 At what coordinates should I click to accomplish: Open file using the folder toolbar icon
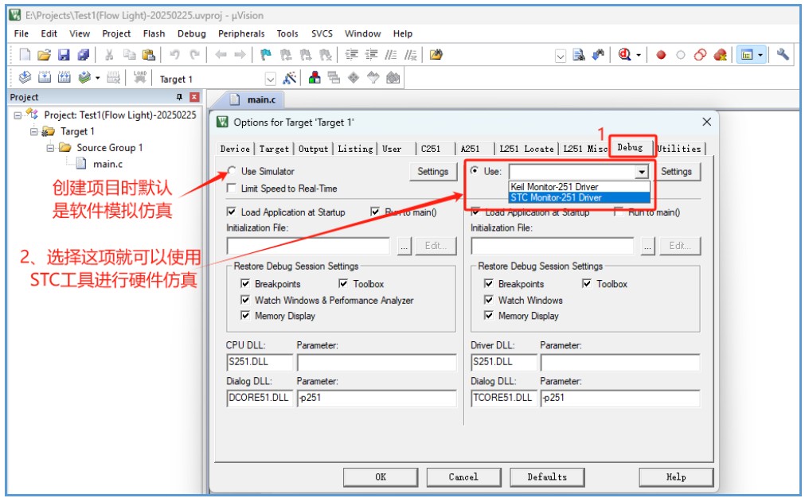click(x=44, y=54)
